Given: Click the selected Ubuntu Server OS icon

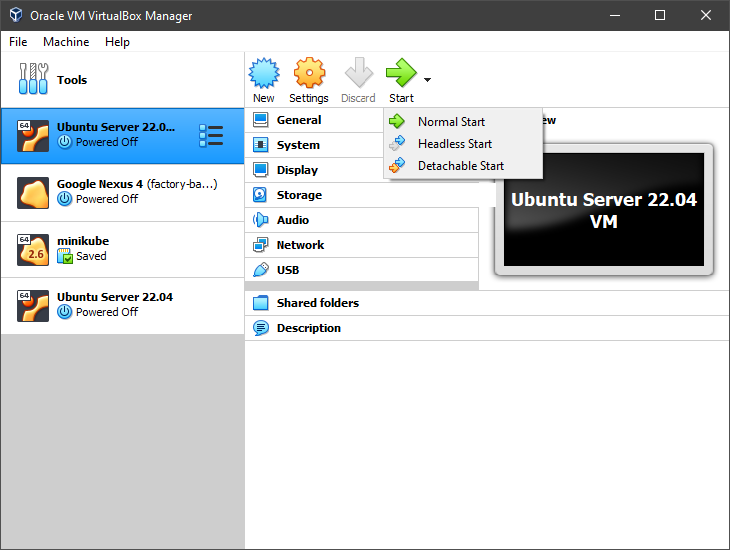Looking at the screenshot, I should (33, 136).
